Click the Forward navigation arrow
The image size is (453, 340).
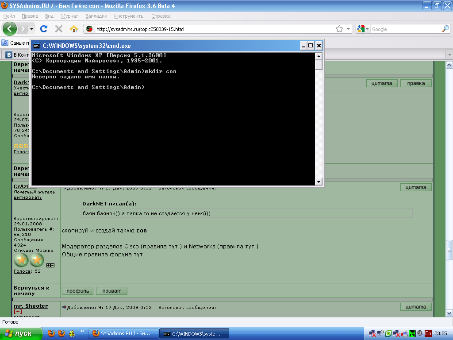click(x=23, y=29)
